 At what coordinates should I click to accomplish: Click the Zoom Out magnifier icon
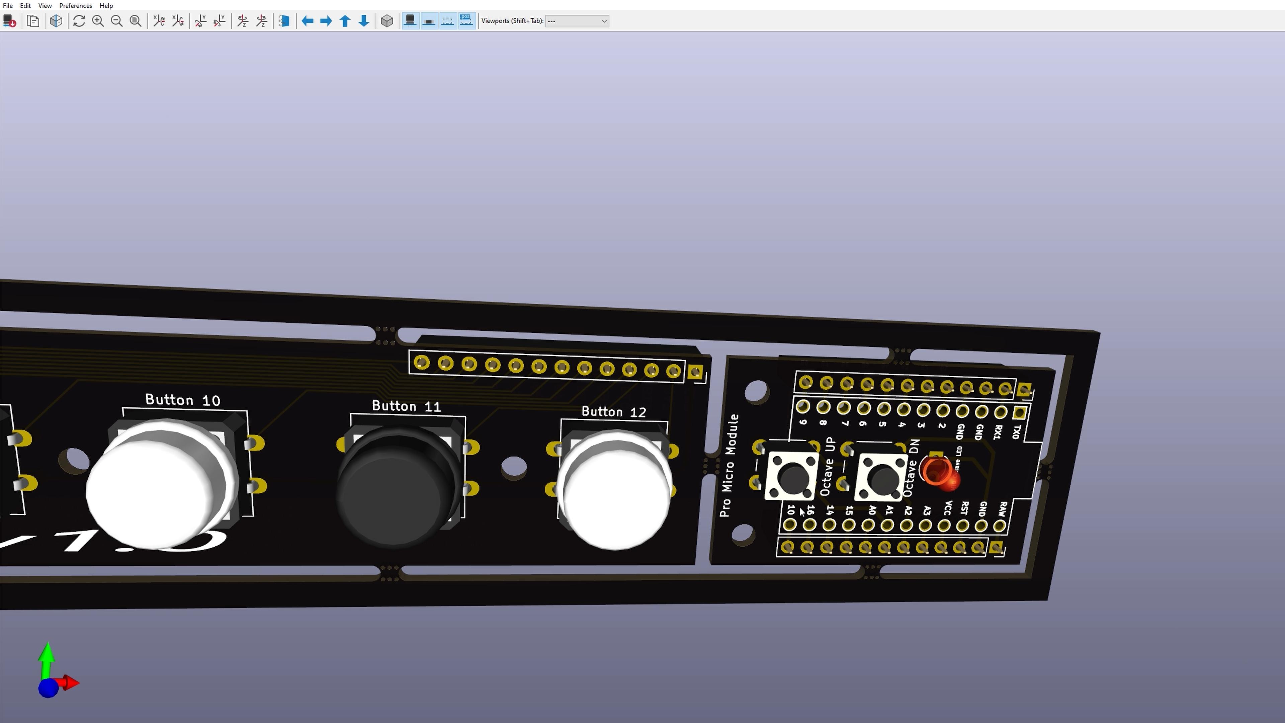[117, 21]
